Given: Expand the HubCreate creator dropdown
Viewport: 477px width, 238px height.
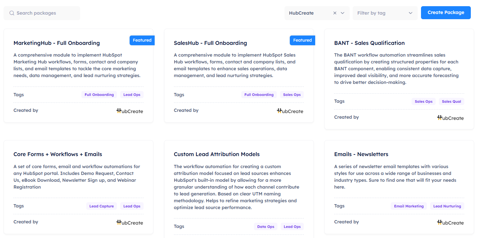Looking at the screenshot, I should (343, 13).
